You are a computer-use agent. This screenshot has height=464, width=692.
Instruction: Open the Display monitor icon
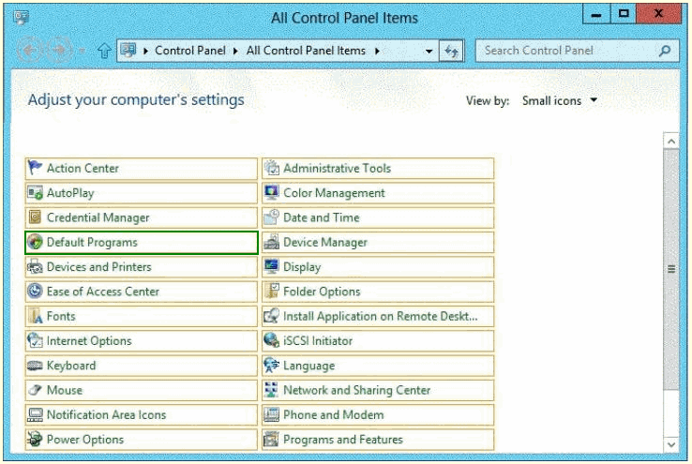tap(271, 267)
